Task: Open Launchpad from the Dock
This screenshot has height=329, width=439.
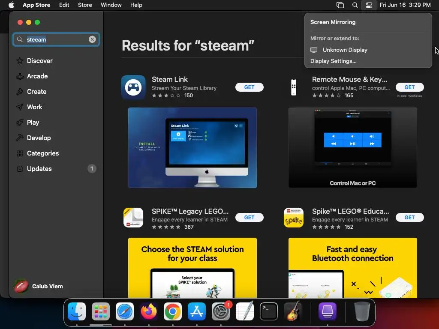Action: tap(101, 311)
